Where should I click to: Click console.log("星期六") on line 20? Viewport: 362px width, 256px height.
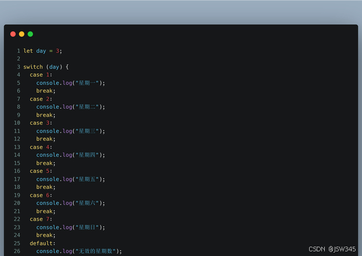pos(71,203)
